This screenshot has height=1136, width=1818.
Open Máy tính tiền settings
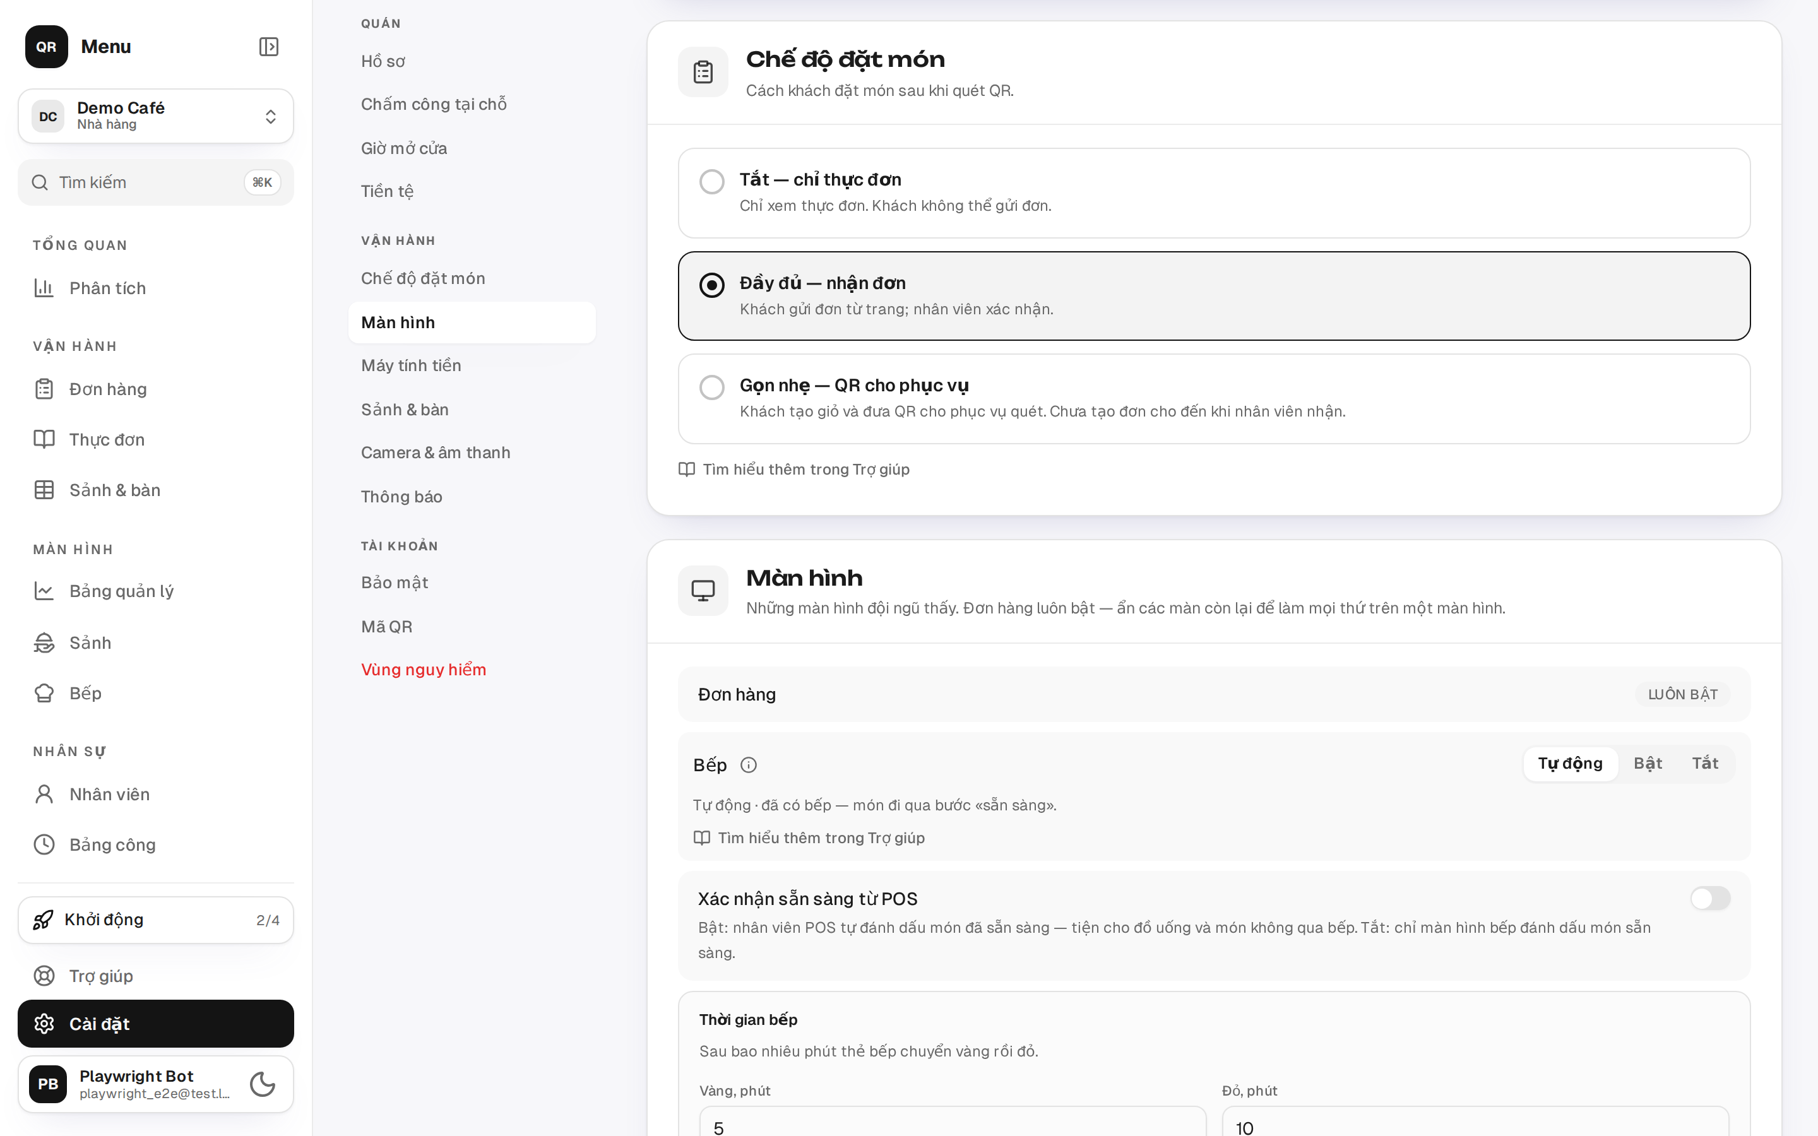coord(472,365)
